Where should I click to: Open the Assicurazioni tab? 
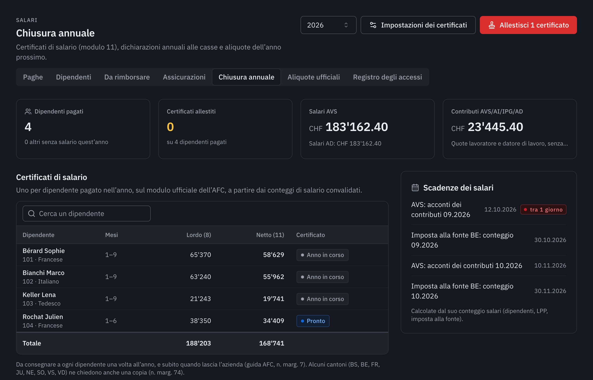pos(184,77)
